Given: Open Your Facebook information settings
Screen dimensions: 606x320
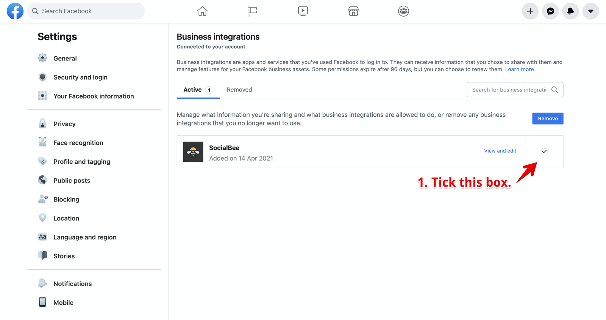Looking at the screenshot, I should click(x=94, y=96).
